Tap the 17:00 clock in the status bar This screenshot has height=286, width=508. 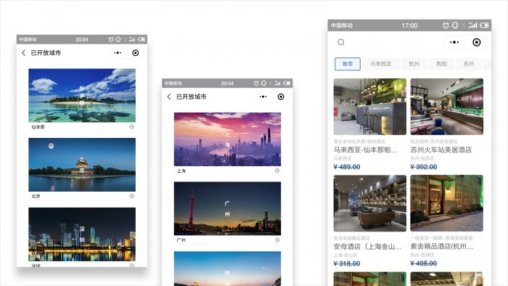409,25
